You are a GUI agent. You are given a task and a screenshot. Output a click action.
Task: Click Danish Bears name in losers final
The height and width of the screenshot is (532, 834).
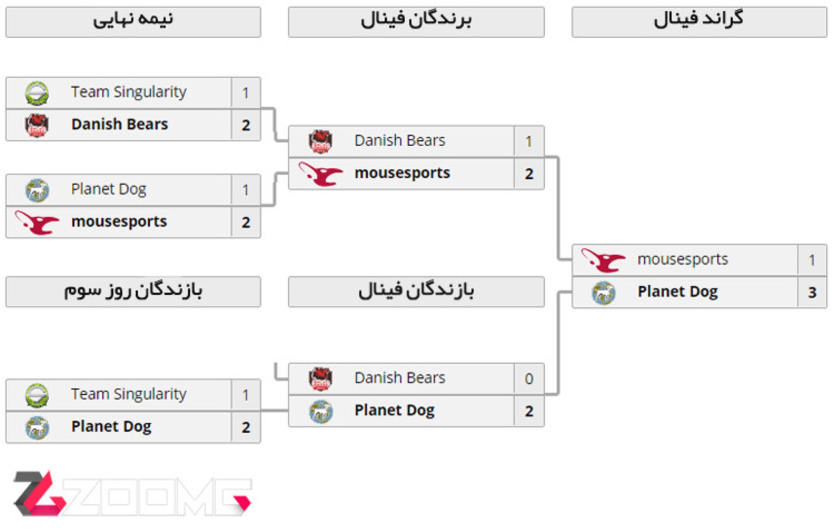[400, 378]
